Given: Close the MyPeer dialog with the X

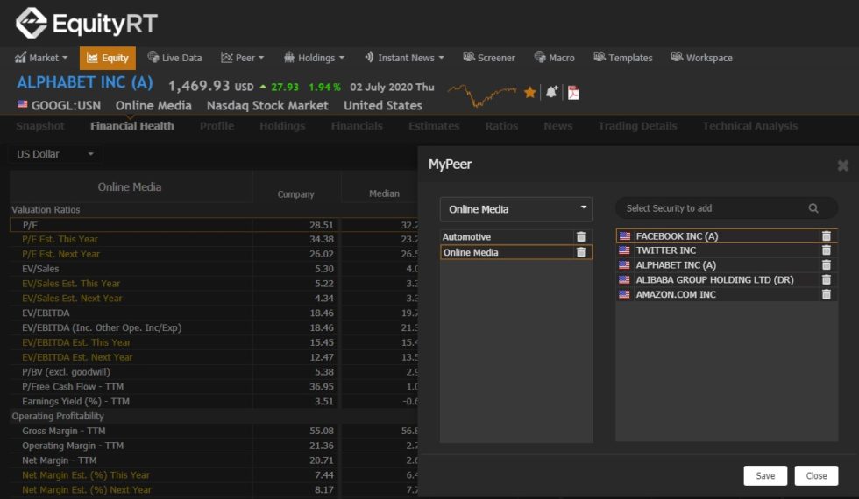Looking at the screenshot, I should 843,165.
